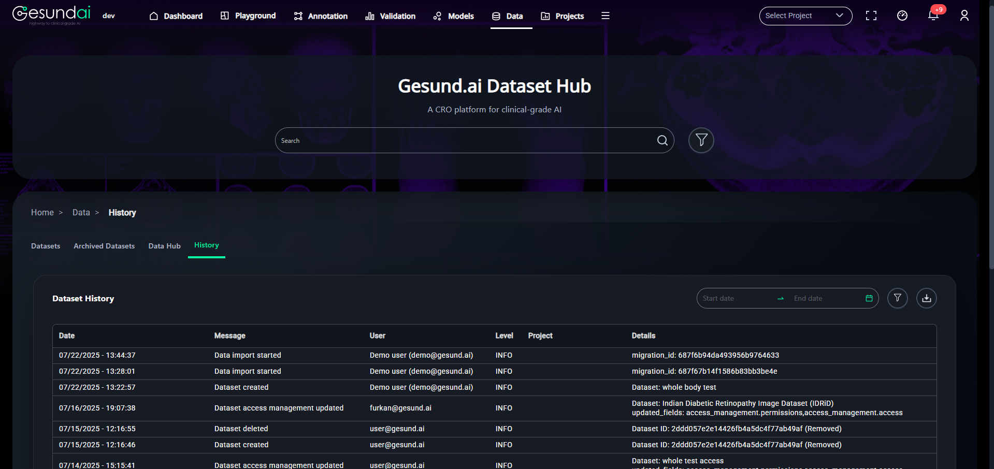Select date 07/22/2025 - 13:28:01
This screenshot has height=469, width=994.
pyautogui.click(x=97, y=372)
